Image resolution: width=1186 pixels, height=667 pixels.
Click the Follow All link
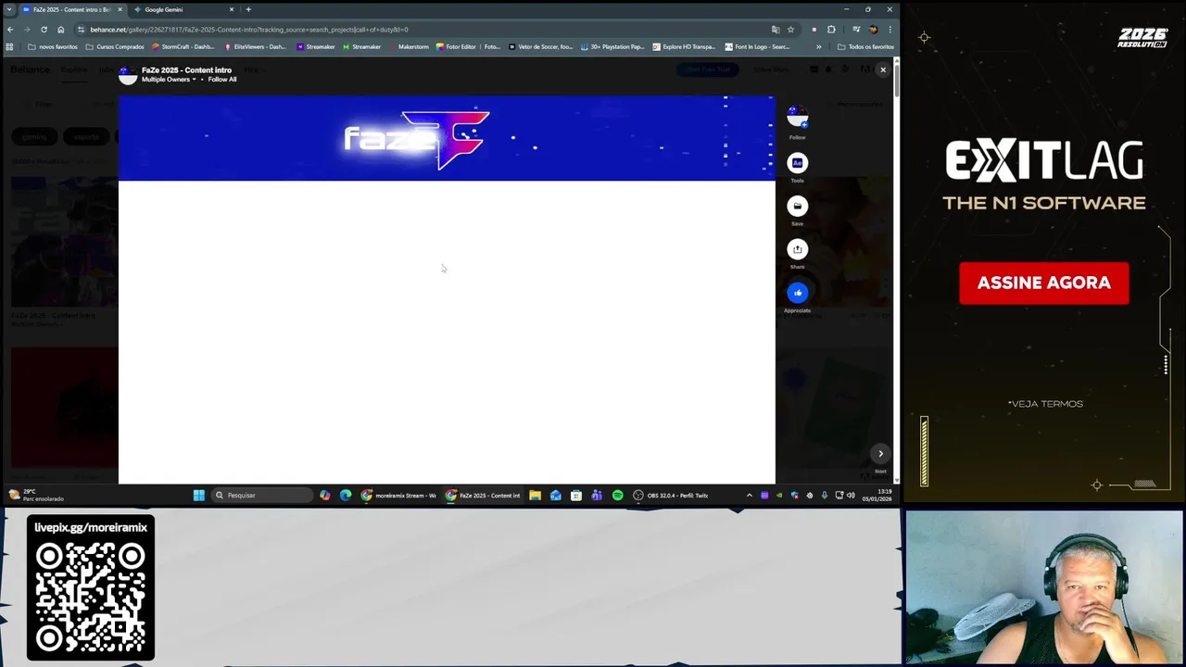point(222,80)
